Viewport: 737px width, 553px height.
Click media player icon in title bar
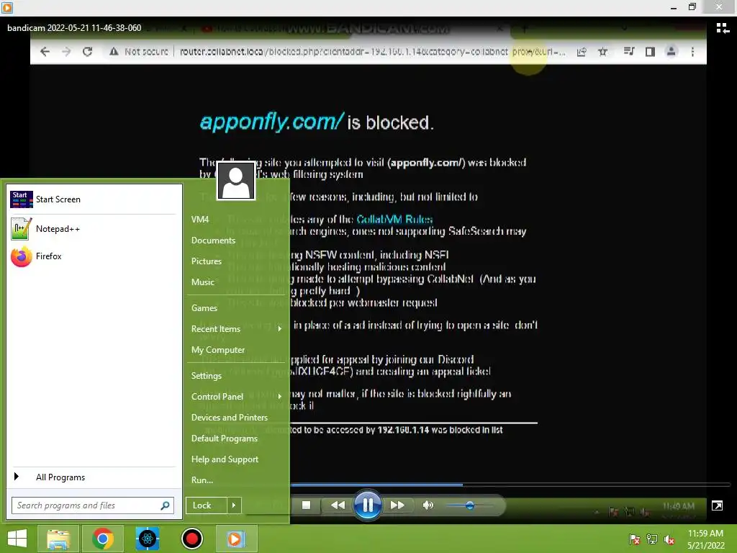[7, 7]
